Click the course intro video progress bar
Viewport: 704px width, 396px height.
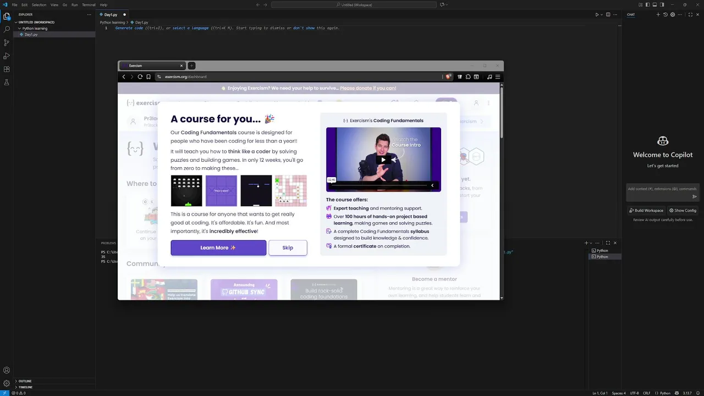pyautogui.click(x=379, y=185)
